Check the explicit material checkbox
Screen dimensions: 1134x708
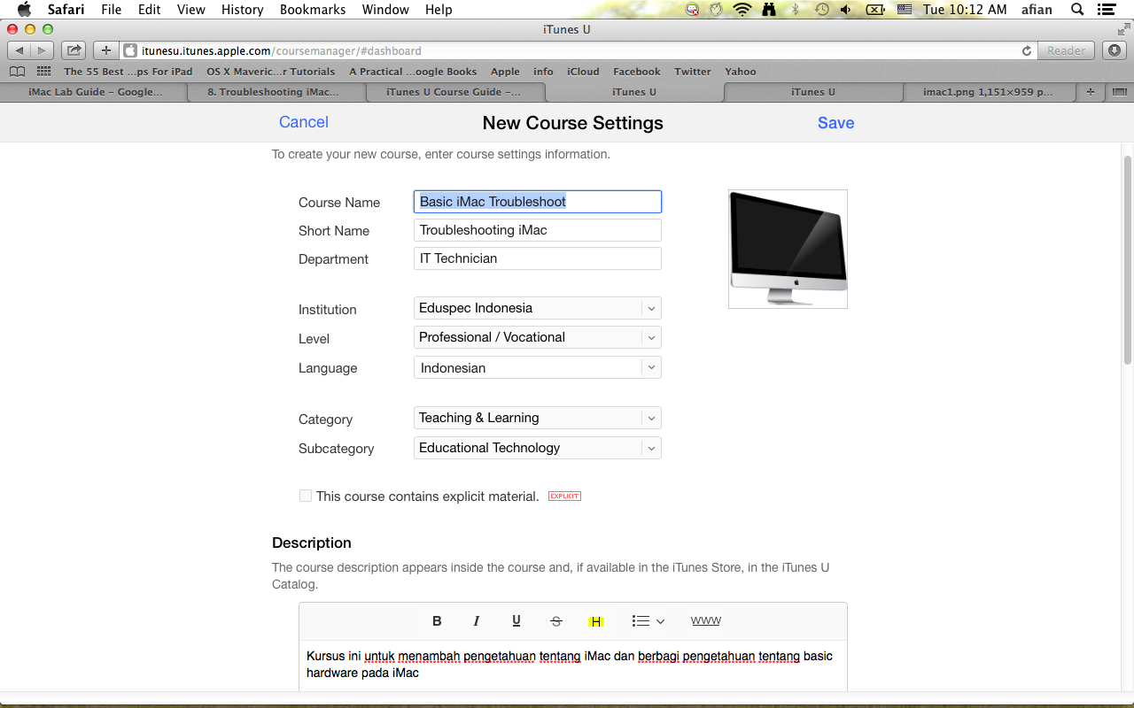306,496
